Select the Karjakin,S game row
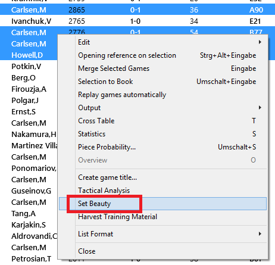This screenshot has width=275, height=265. point(29,225)
